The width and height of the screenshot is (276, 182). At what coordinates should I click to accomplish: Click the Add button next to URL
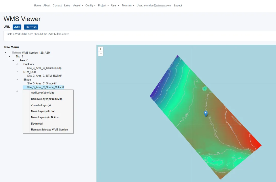pyautogui.click(x=17, y=27)
